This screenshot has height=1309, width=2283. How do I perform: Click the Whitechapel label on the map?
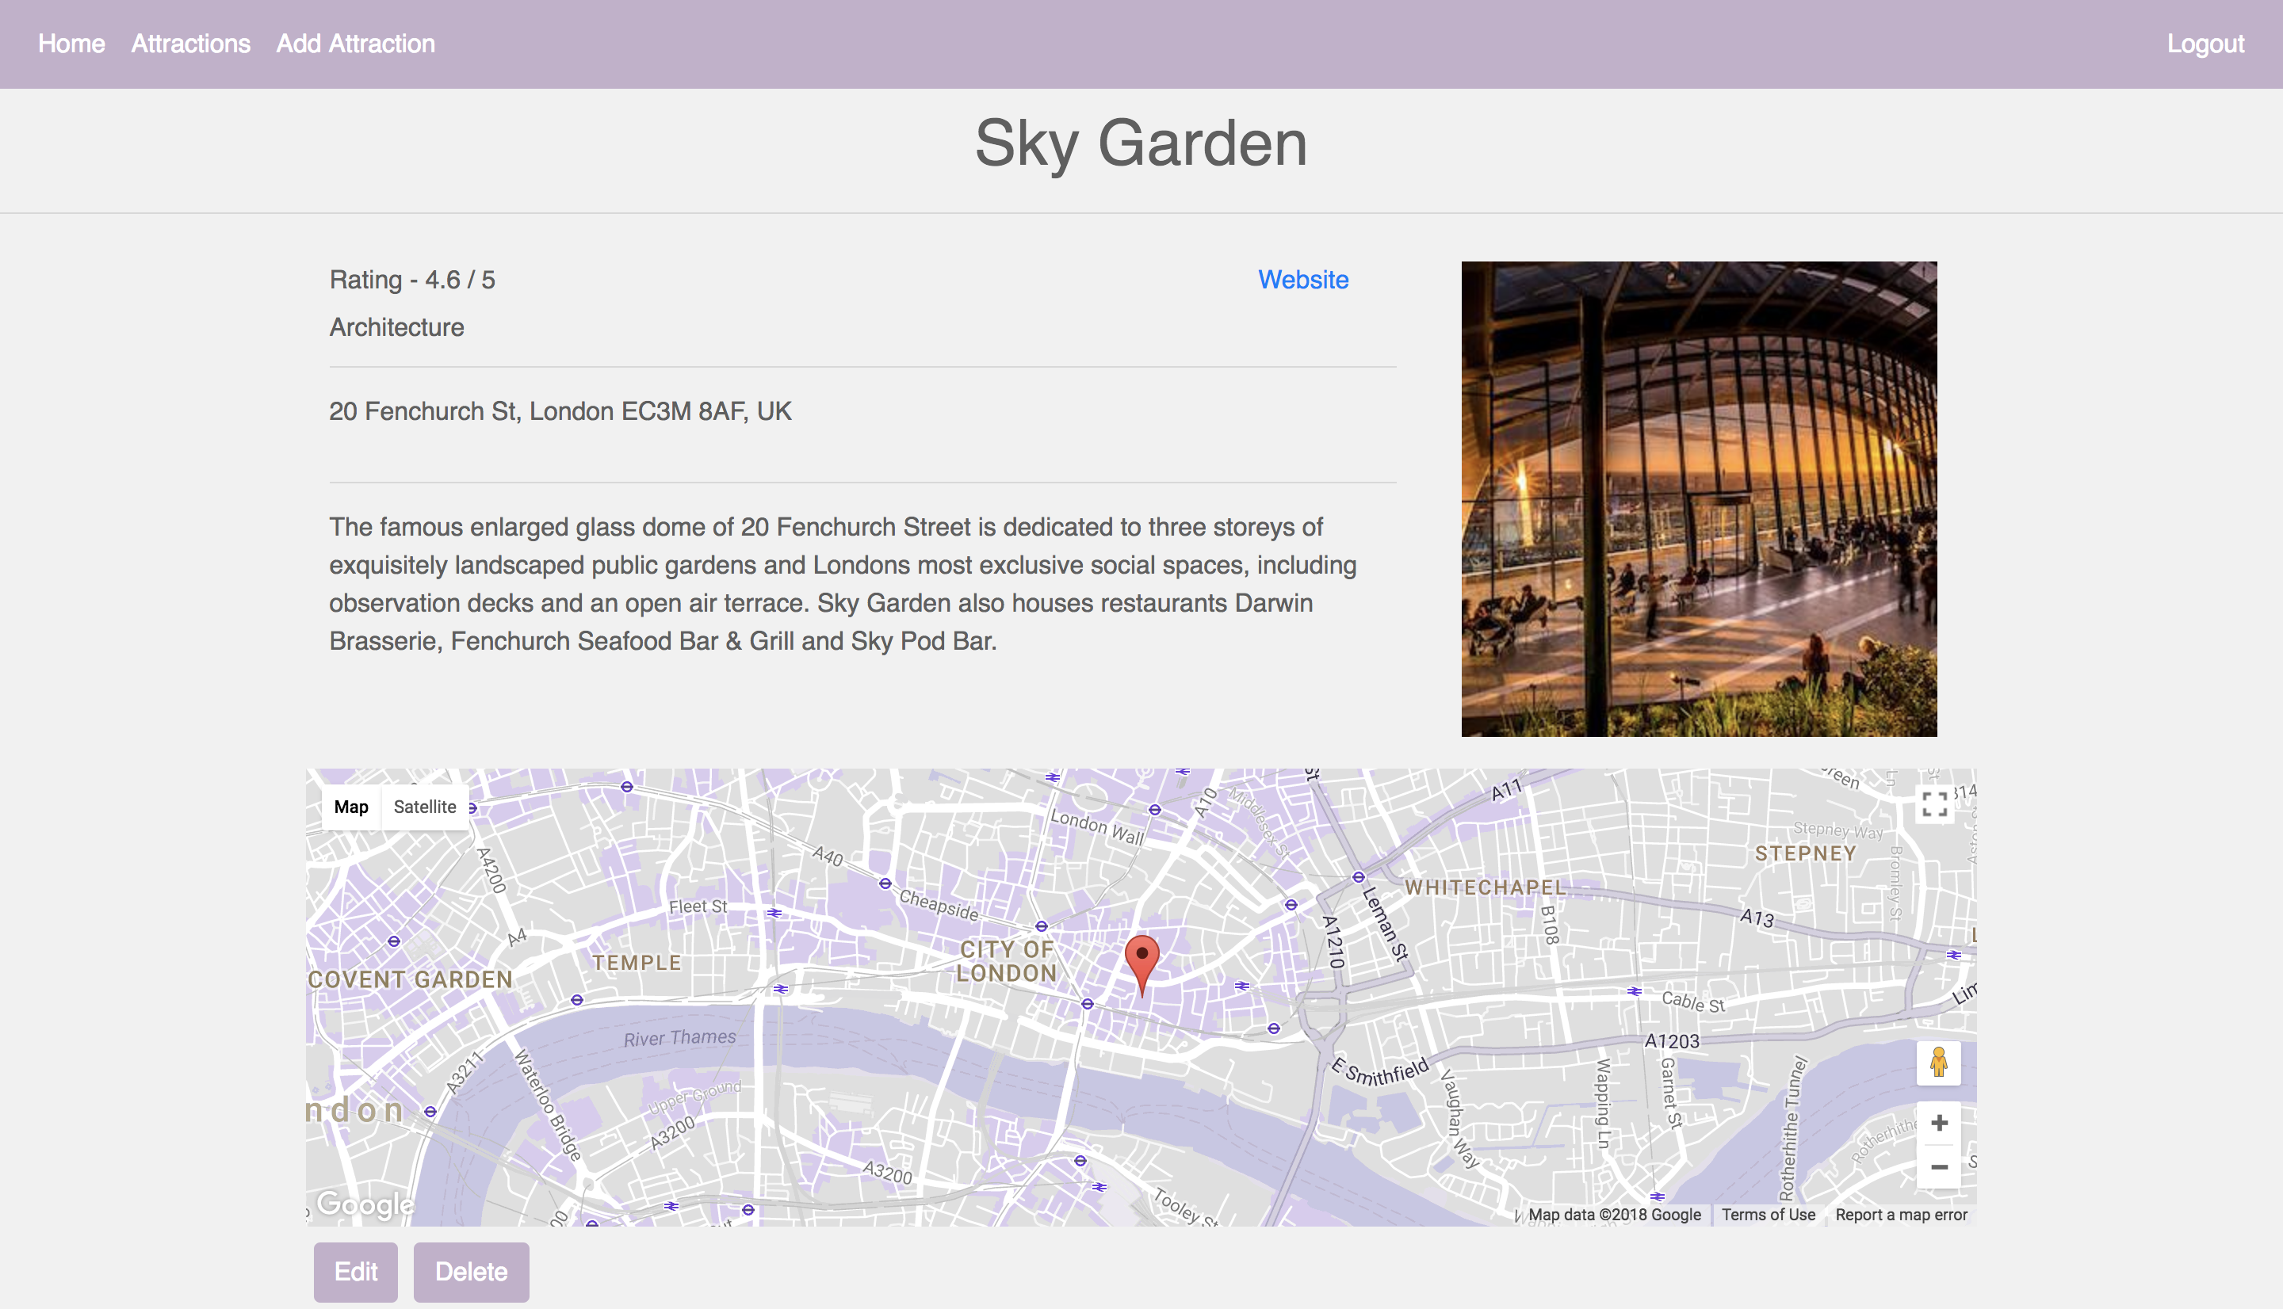click(x=1486, y=887)
